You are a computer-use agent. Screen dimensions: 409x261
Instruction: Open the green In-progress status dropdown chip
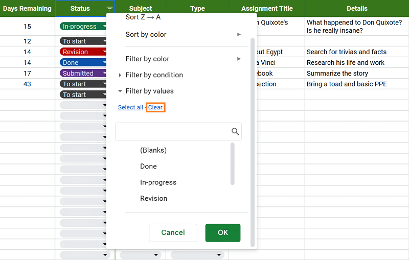(x=83, y=27)
